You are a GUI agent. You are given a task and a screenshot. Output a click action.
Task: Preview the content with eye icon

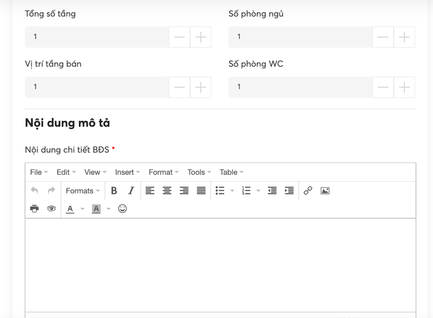[x=51, y=209]
